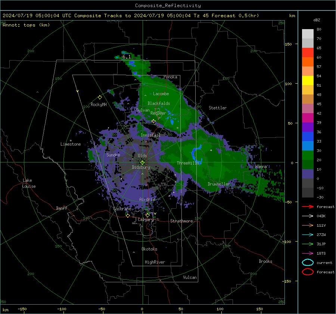Click the Ponoka city label
Viewport: 336px width, 314px height.
[x=170, y=77]
